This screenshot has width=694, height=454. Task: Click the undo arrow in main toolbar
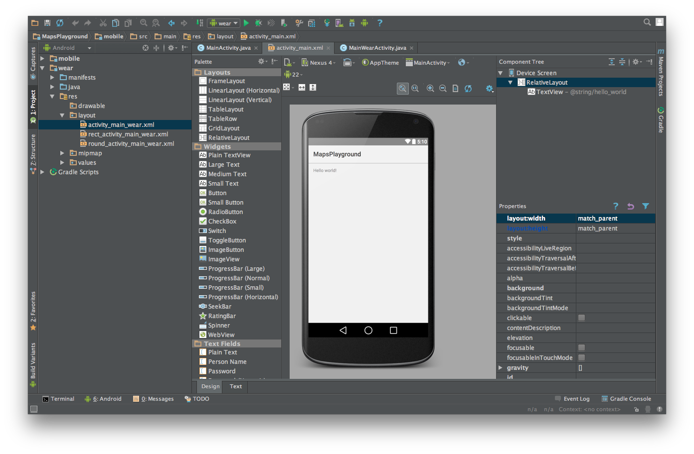(x=75, y=23)
